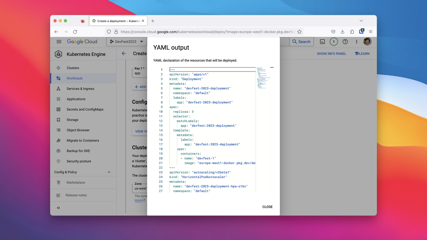427x240 pixels.
Task: Open the Help question mark icon
Action: tap(345, 42)
